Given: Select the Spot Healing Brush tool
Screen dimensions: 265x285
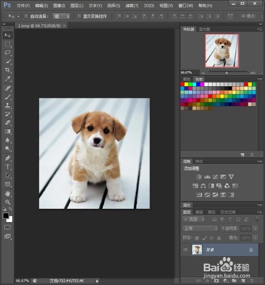Looking at the screenshot, I should tap(8, 88).
